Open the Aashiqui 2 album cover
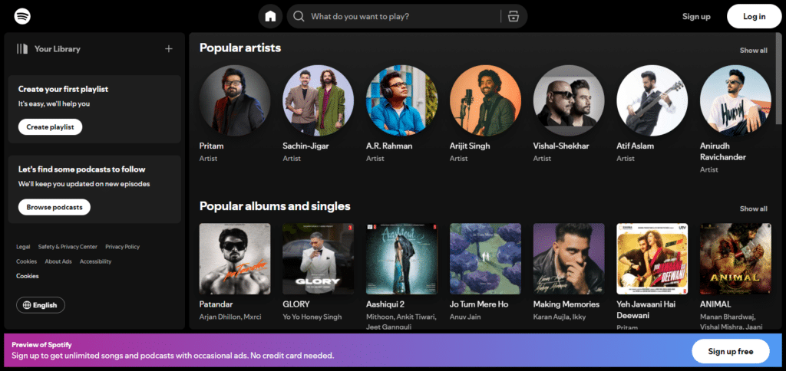 tap(401, 259)
